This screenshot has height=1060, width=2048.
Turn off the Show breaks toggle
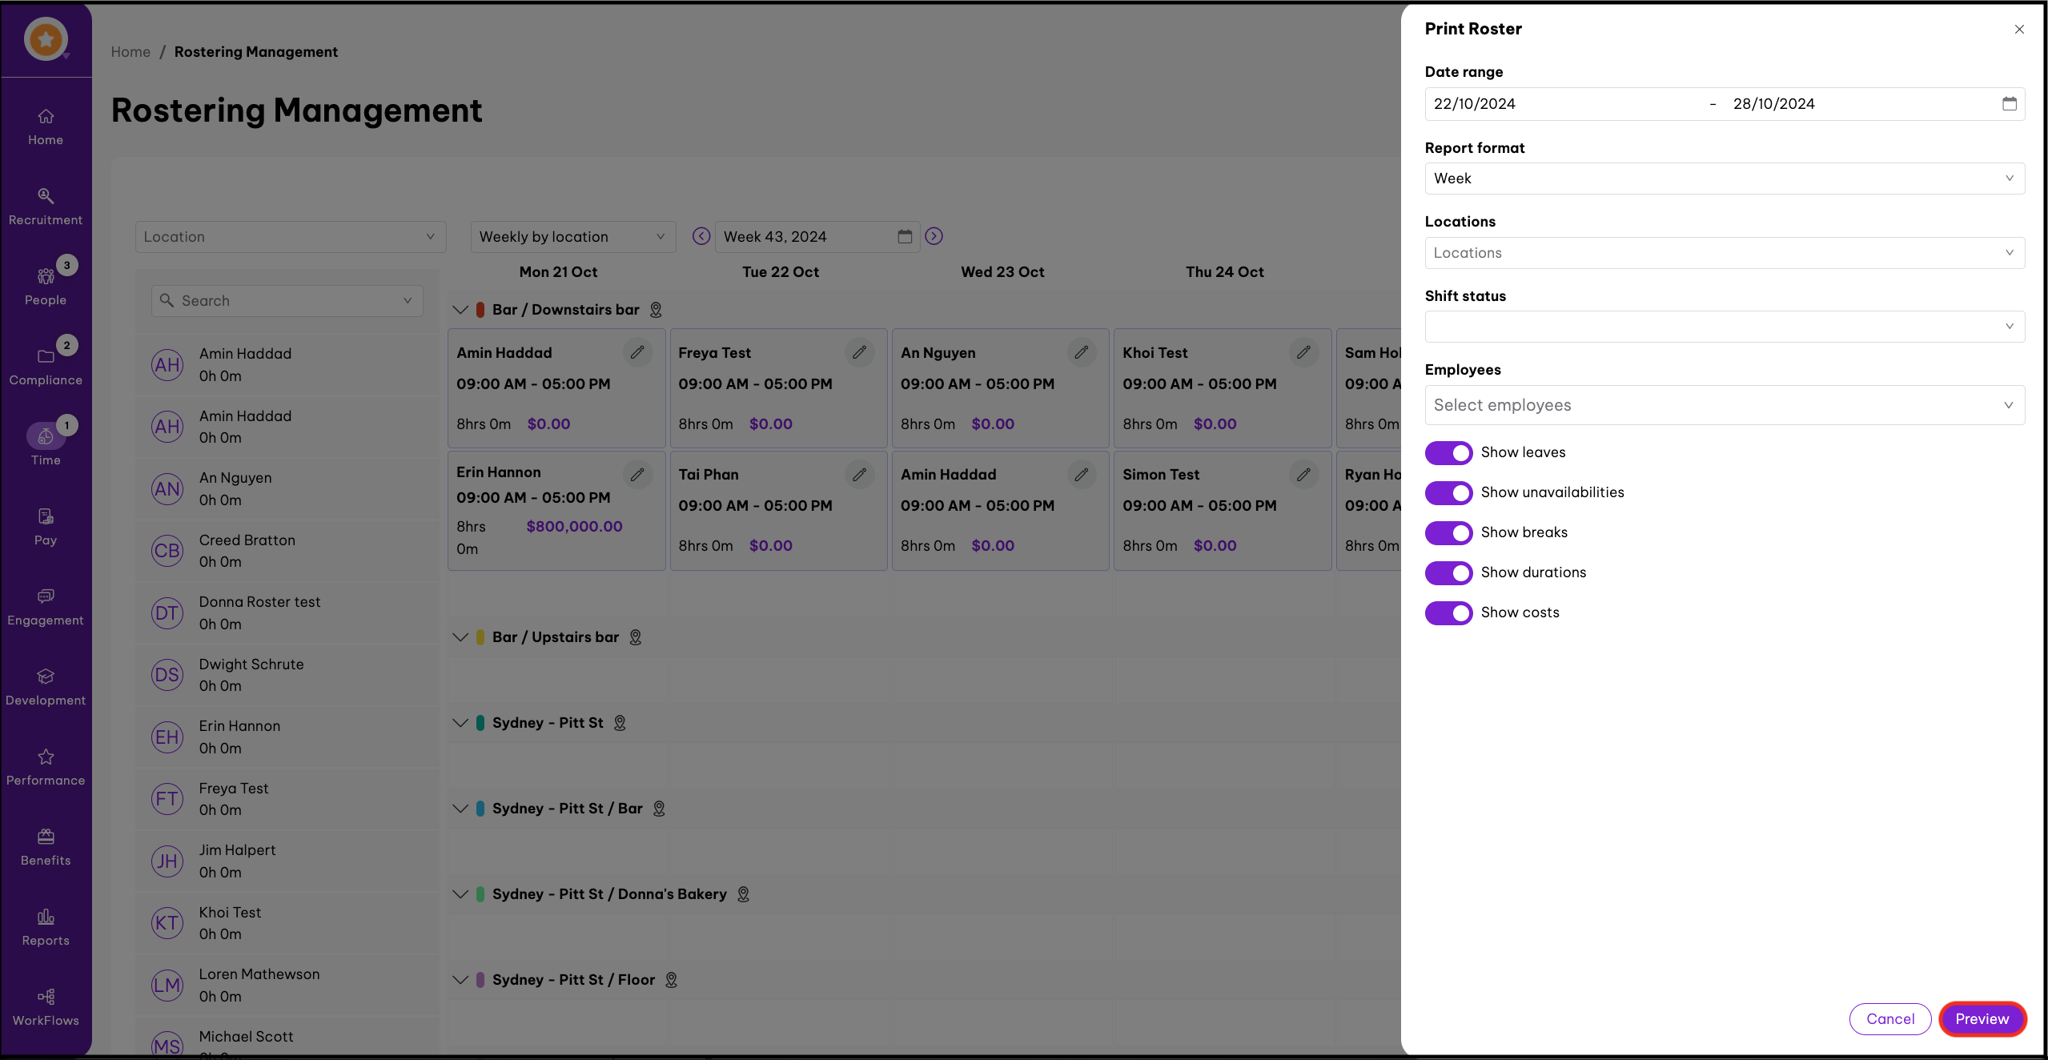point(1448,533)
